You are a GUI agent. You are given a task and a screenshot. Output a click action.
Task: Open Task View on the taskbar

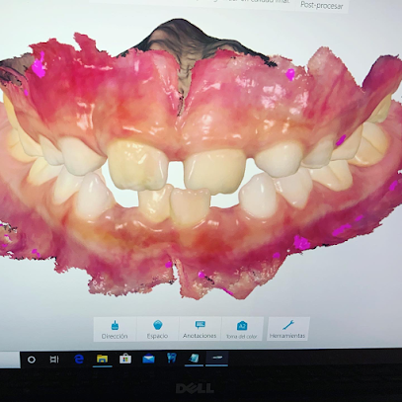(54, 360)
